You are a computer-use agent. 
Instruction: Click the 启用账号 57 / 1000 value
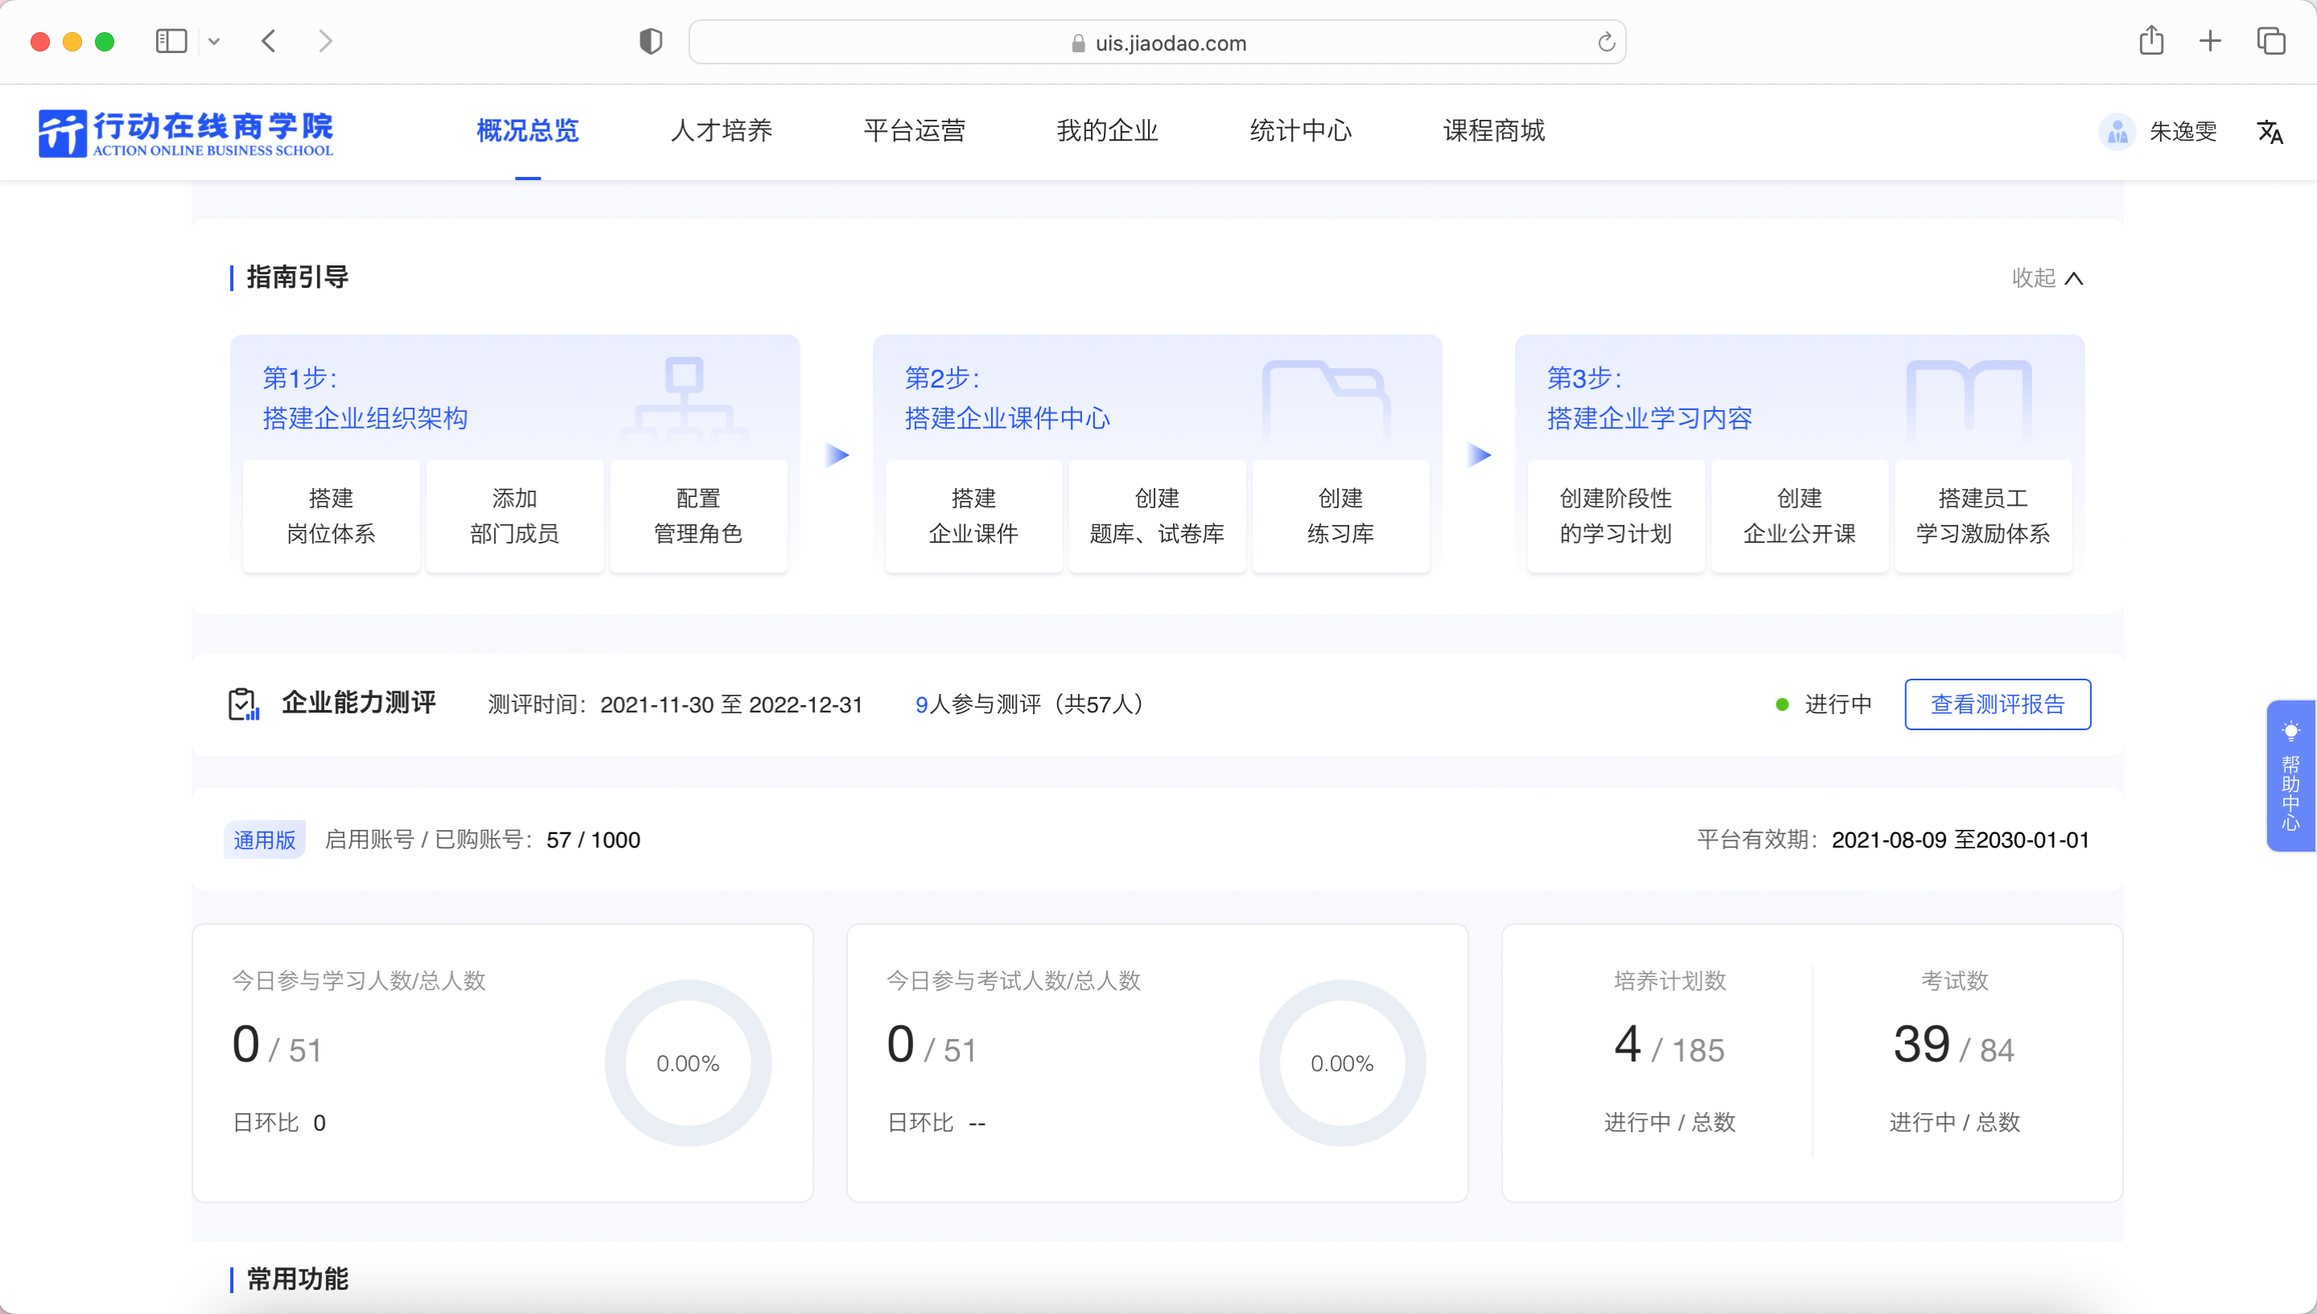click(593, 840)
